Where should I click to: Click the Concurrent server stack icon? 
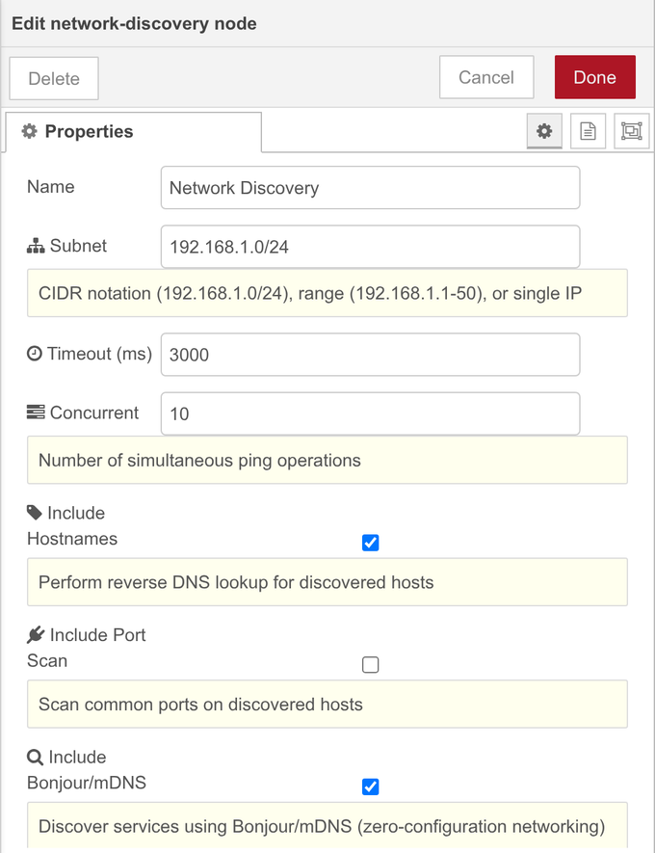(36, 413)
